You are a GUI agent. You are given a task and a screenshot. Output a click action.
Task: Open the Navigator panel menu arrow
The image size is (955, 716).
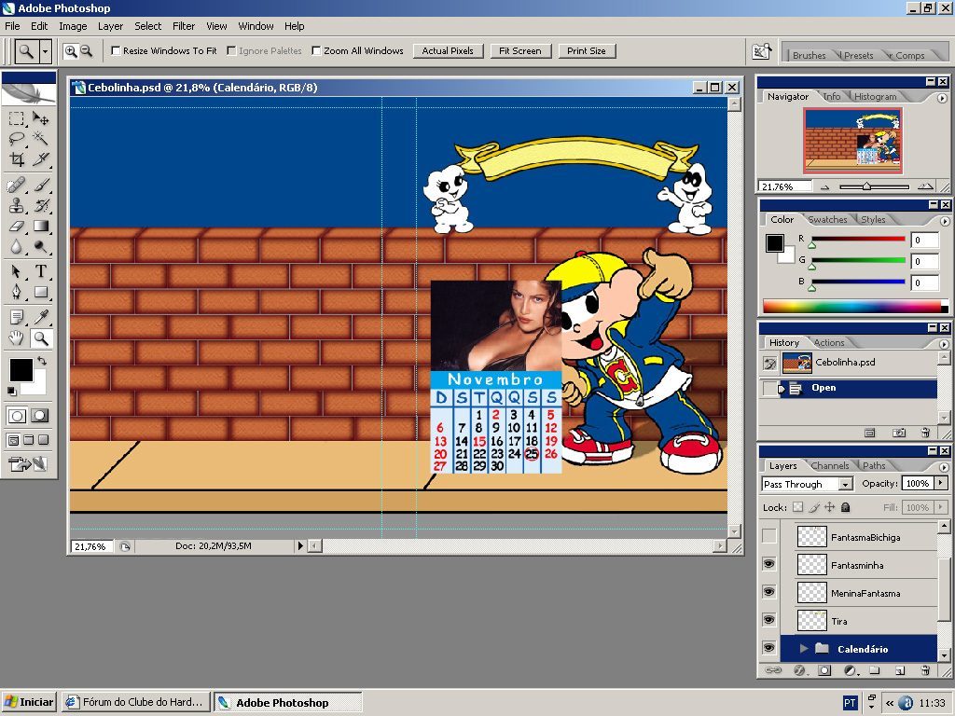(942, 98)
